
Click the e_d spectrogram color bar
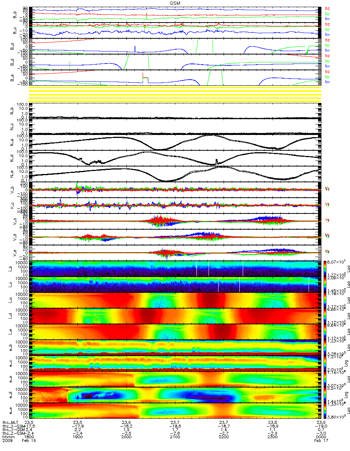click(325, 395)
